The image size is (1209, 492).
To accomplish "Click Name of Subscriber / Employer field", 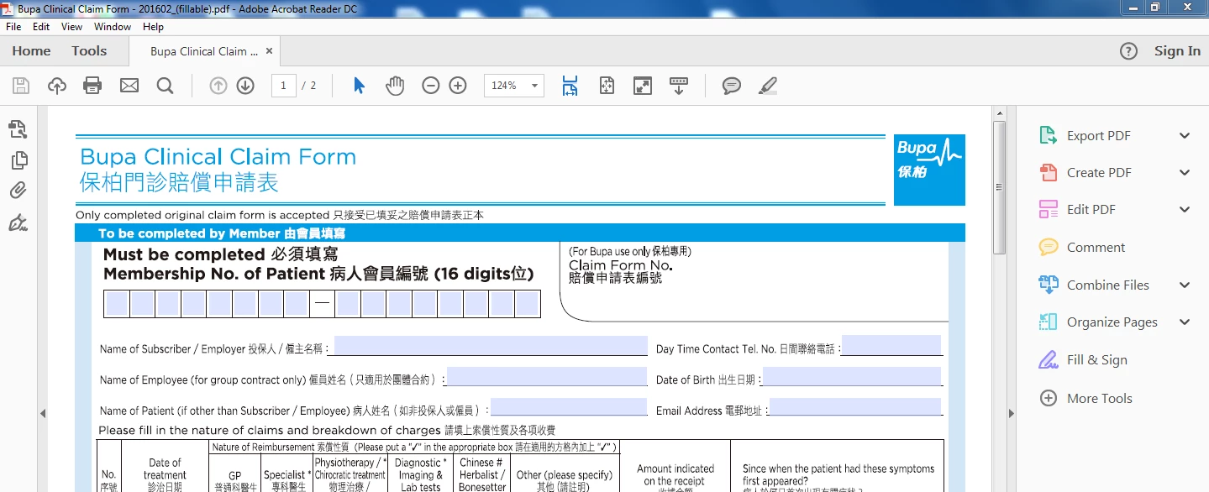I will pyautogui.click(x=491, y=346).
